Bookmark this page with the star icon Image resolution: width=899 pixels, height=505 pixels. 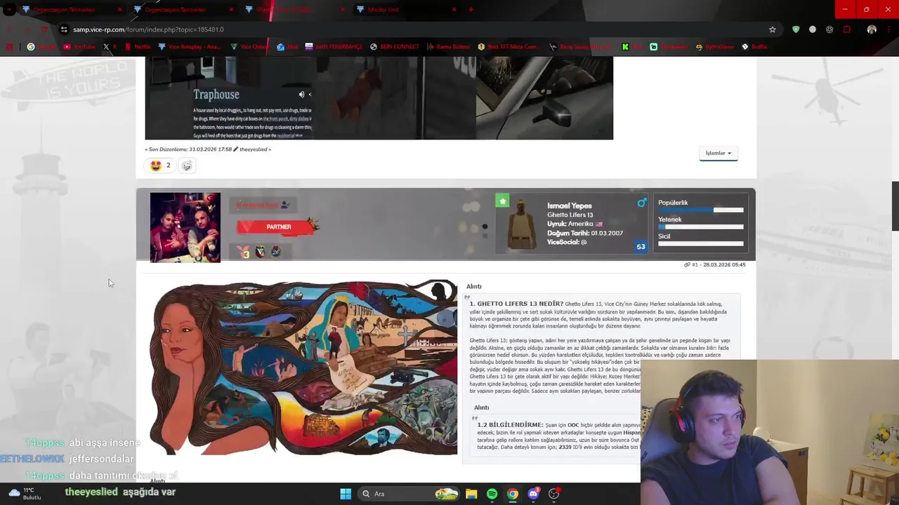(x=773, y=29)
